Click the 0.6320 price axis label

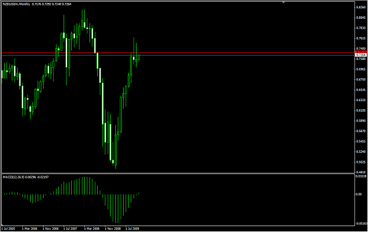point(361,100)
